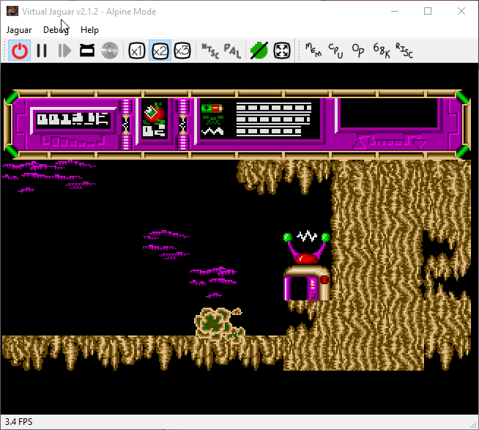
Task: Open the 68K disassembly browser
Action: click(x=381, y=51)
